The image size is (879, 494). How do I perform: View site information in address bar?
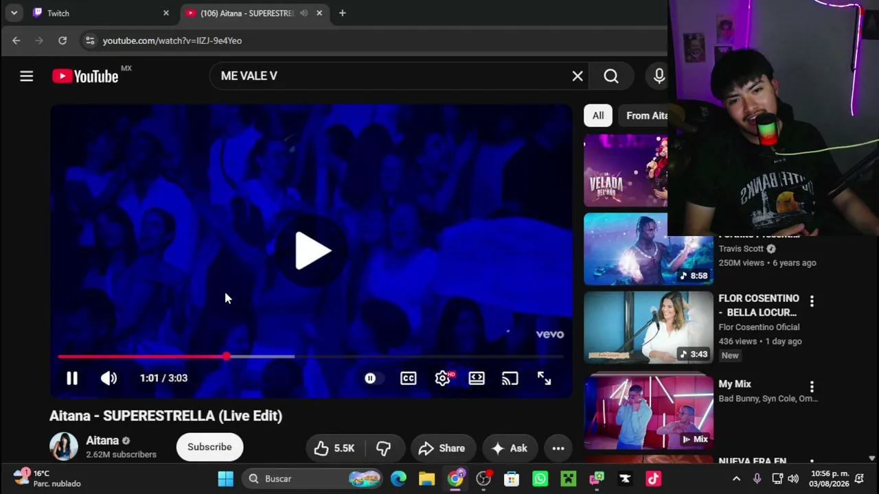pyautogui.click(x=90, y=40)
